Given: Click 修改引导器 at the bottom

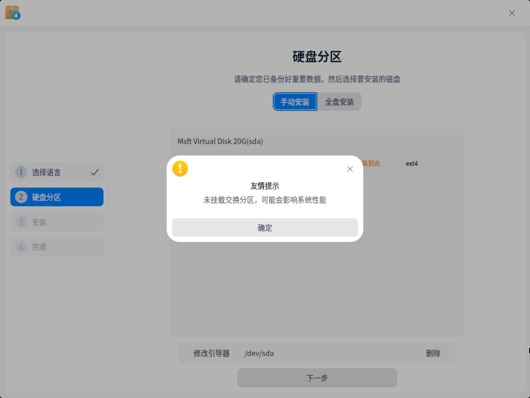Looking at the screenshot, I should pyautogui.click(x=212, y=353).
